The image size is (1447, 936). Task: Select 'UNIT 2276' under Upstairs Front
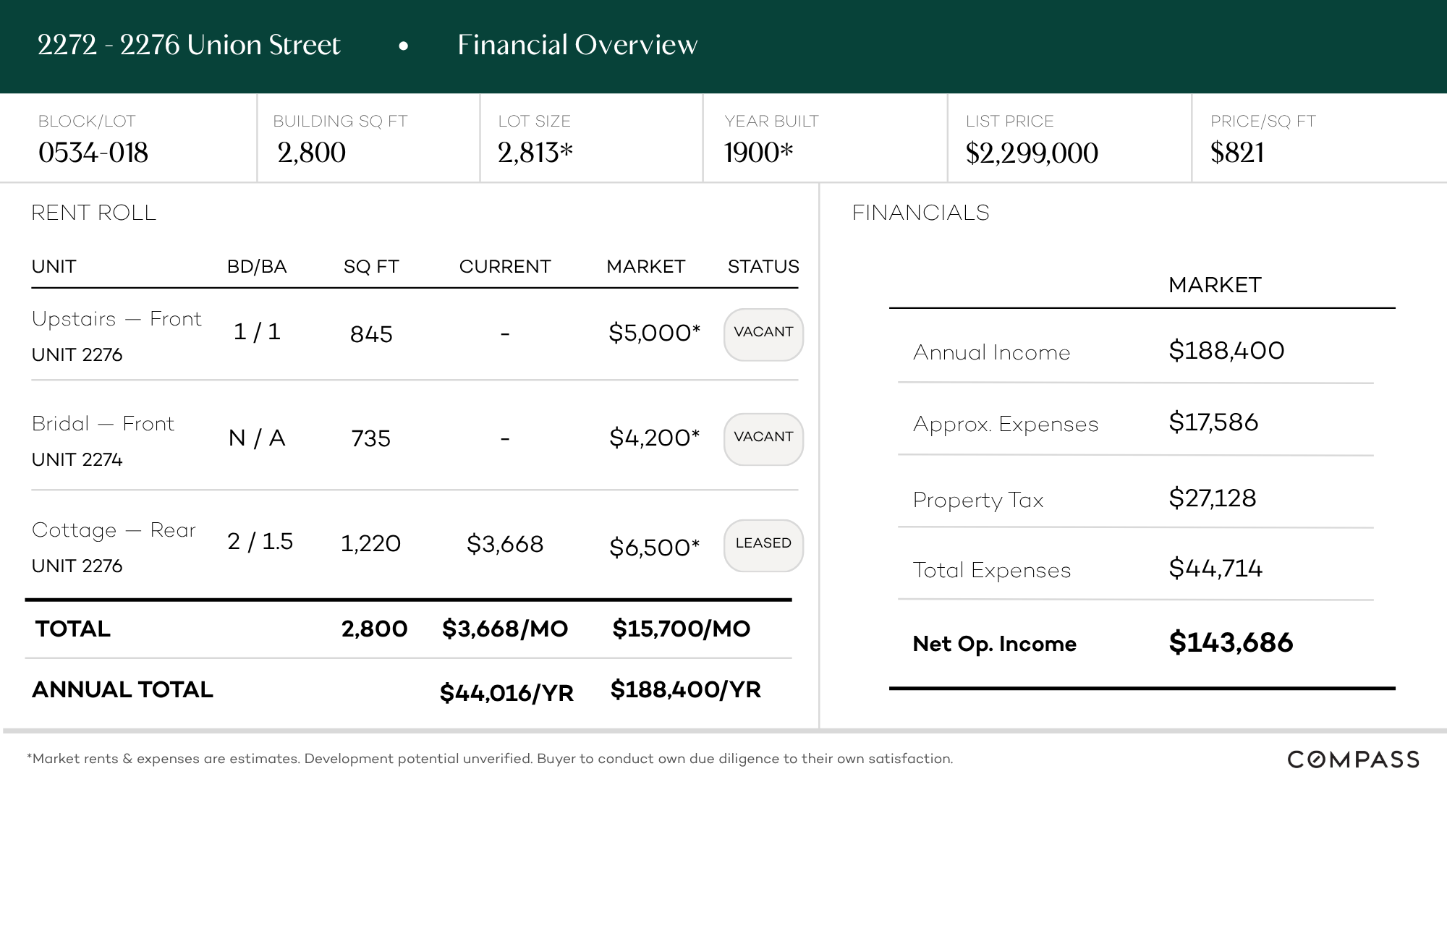77,355
